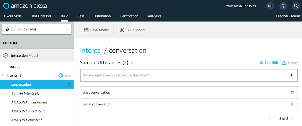Click the Bulk Edit icon
302x126 pixels.
point(261,63)
